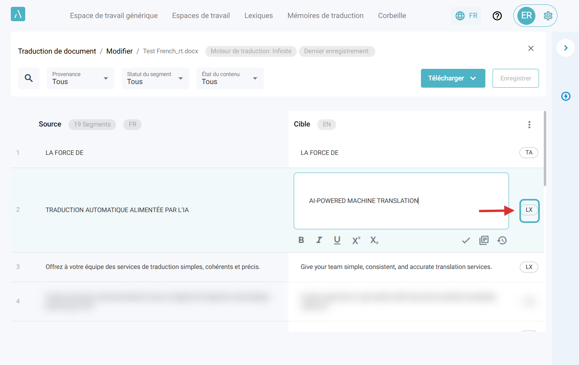Confirm segment with the checkmark icon
This screenshot has height=365, width=579.
[466, 241]
